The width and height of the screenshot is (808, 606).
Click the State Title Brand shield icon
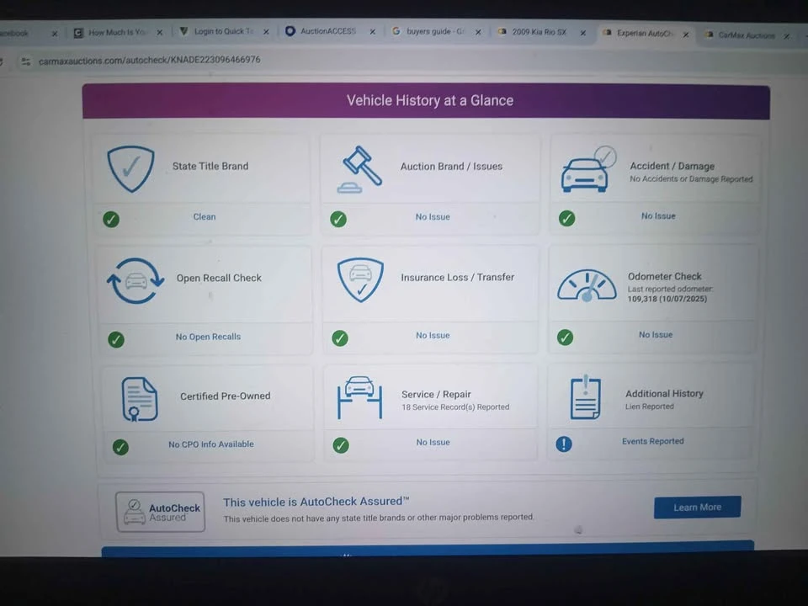pyautogui.click(x=130, y=169)
